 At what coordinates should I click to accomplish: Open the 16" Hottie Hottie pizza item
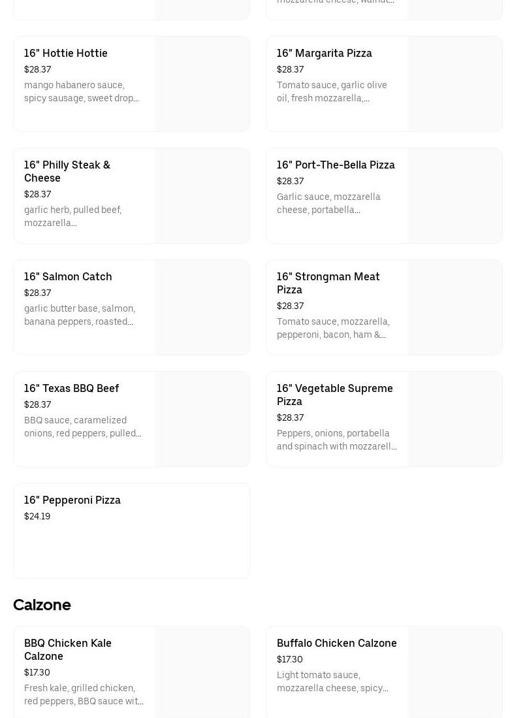[x=66, y=54]
